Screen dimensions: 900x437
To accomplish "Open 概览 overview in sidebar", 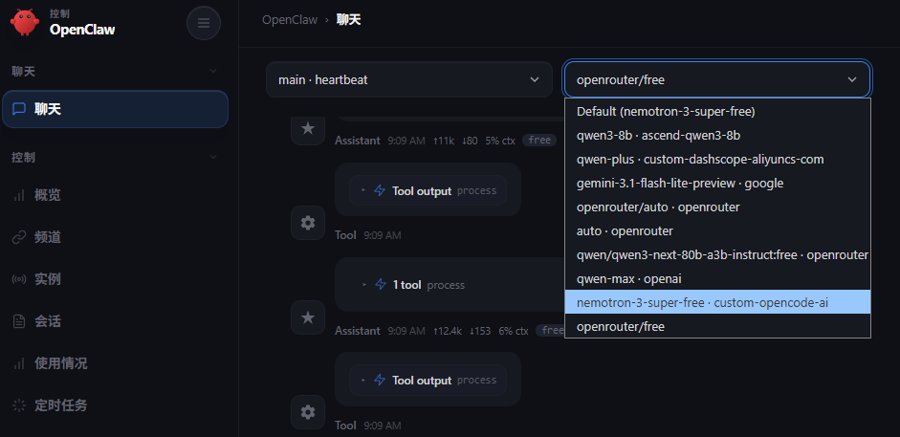I will tap(47, 195).
